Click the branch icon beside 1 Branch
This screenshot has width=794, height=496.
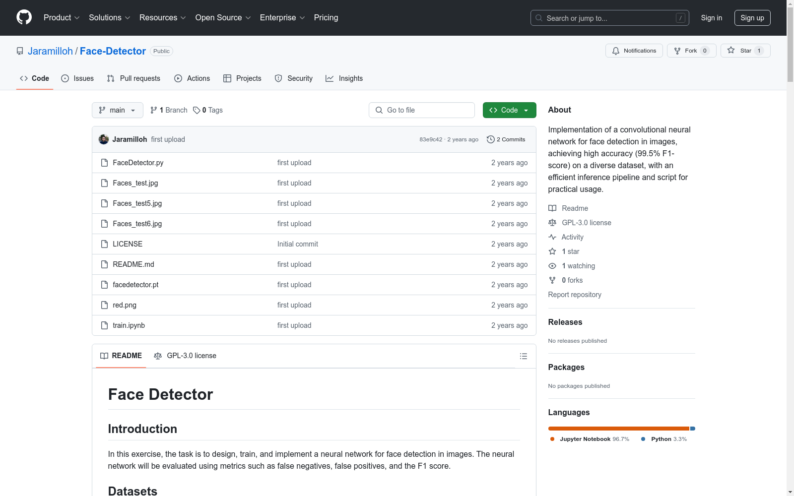(x=154, y=110)
